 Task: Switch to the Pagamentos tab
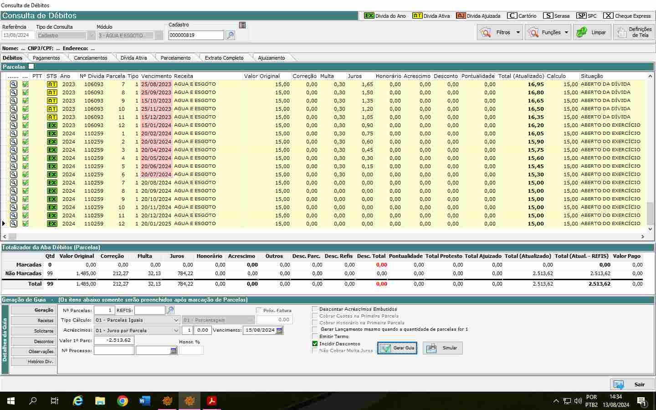[x=46, y=58]
